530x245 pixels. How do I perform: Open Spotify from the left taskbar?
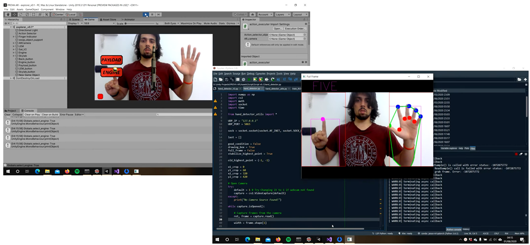tap(77, 172)
